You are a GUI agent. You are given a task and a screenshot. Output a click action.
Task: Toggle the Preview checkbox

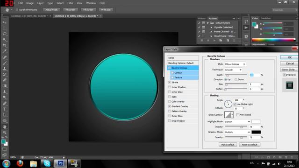point(284,75)
